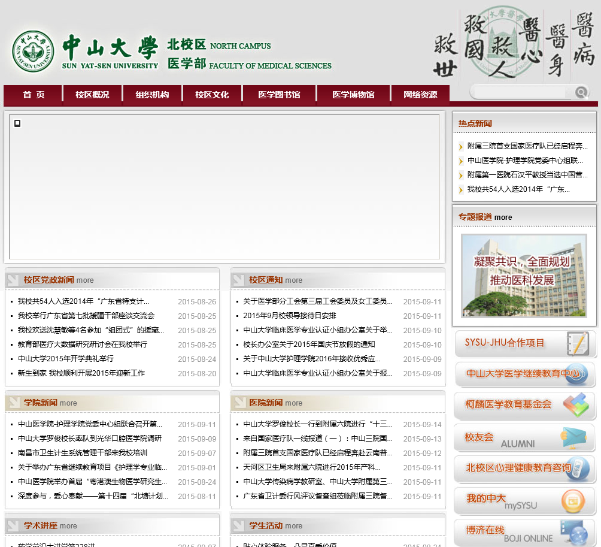Open the SYSU-JHU合作项目 banner link
This screenshot has height=547, width=601.
pos(525,343)
